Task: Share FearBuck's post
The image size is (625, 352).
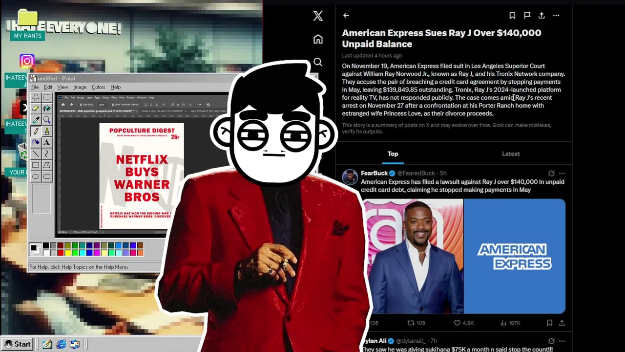Action: pyautogui.click(x=562, y=323)
